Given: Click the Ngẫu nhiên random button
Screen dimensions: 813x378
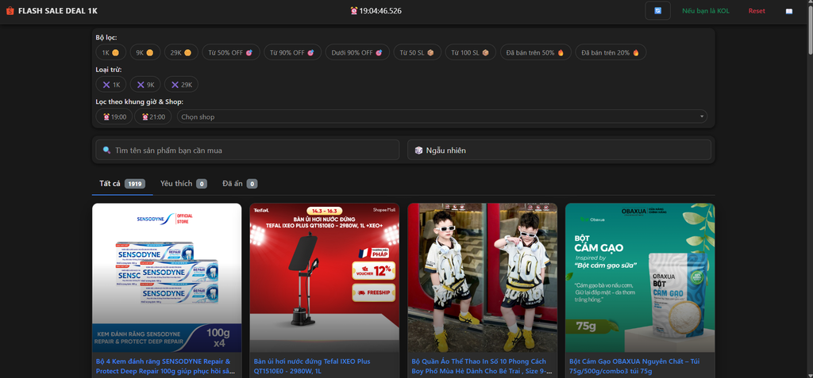Looking at the screenshot, I should click(559, 150).
